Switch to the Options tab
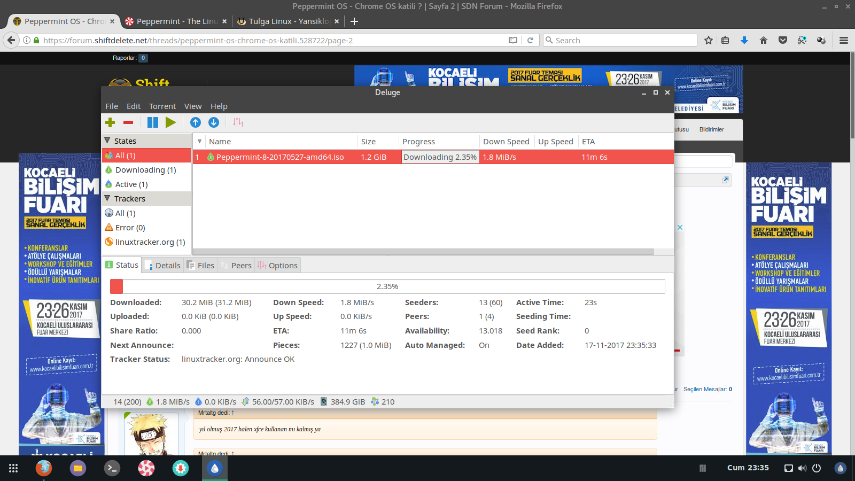The width and height of the screenshot is (855, 481). pyautogui.click(x=277, y=266)
